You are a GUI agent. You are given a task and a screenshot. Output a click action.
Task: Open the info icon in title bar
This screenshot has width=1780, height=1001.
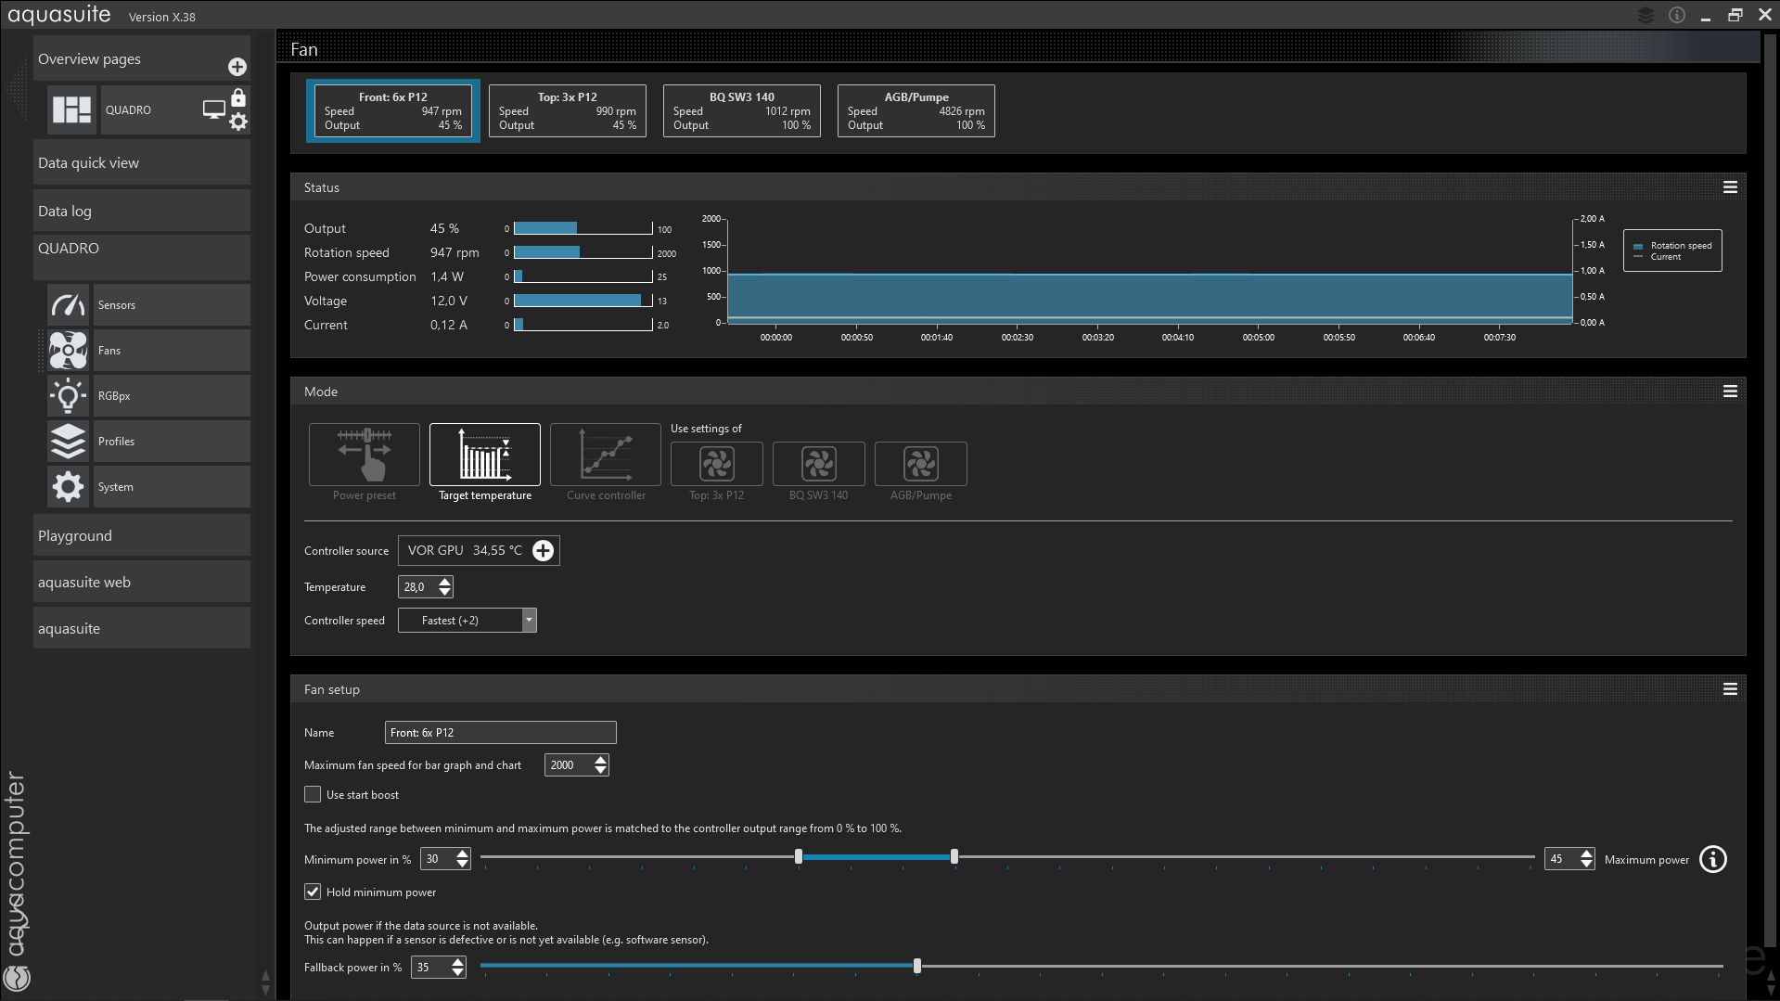click(1677, 15)
